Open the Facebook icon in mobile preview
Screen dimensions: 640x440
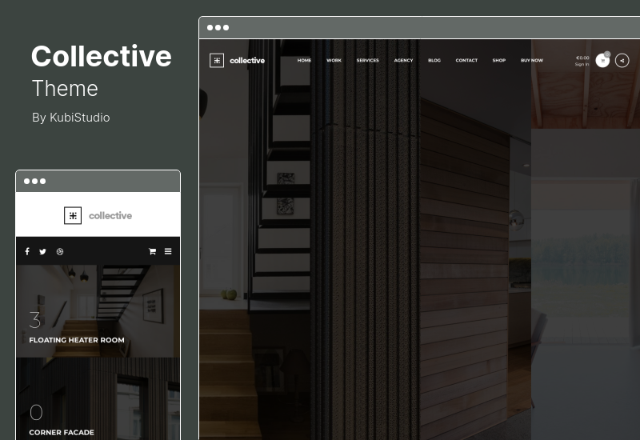point(27,251)
